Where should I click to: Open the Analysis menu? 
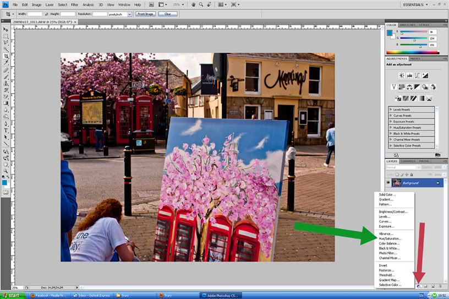tap(88, 4)
